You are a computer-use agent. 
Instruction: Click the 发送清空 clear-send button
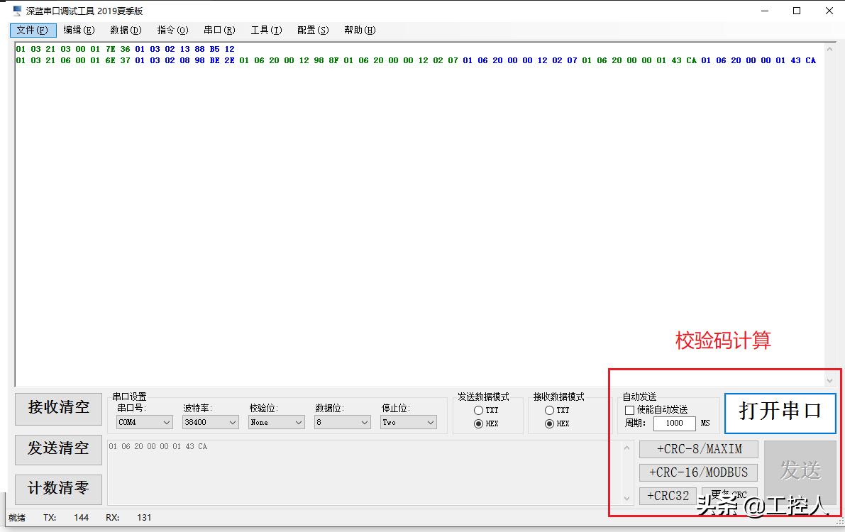(58, 450)
